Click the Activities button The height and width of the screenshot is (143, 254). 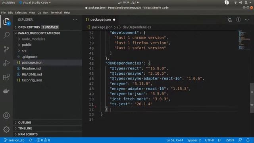point(8,3)
